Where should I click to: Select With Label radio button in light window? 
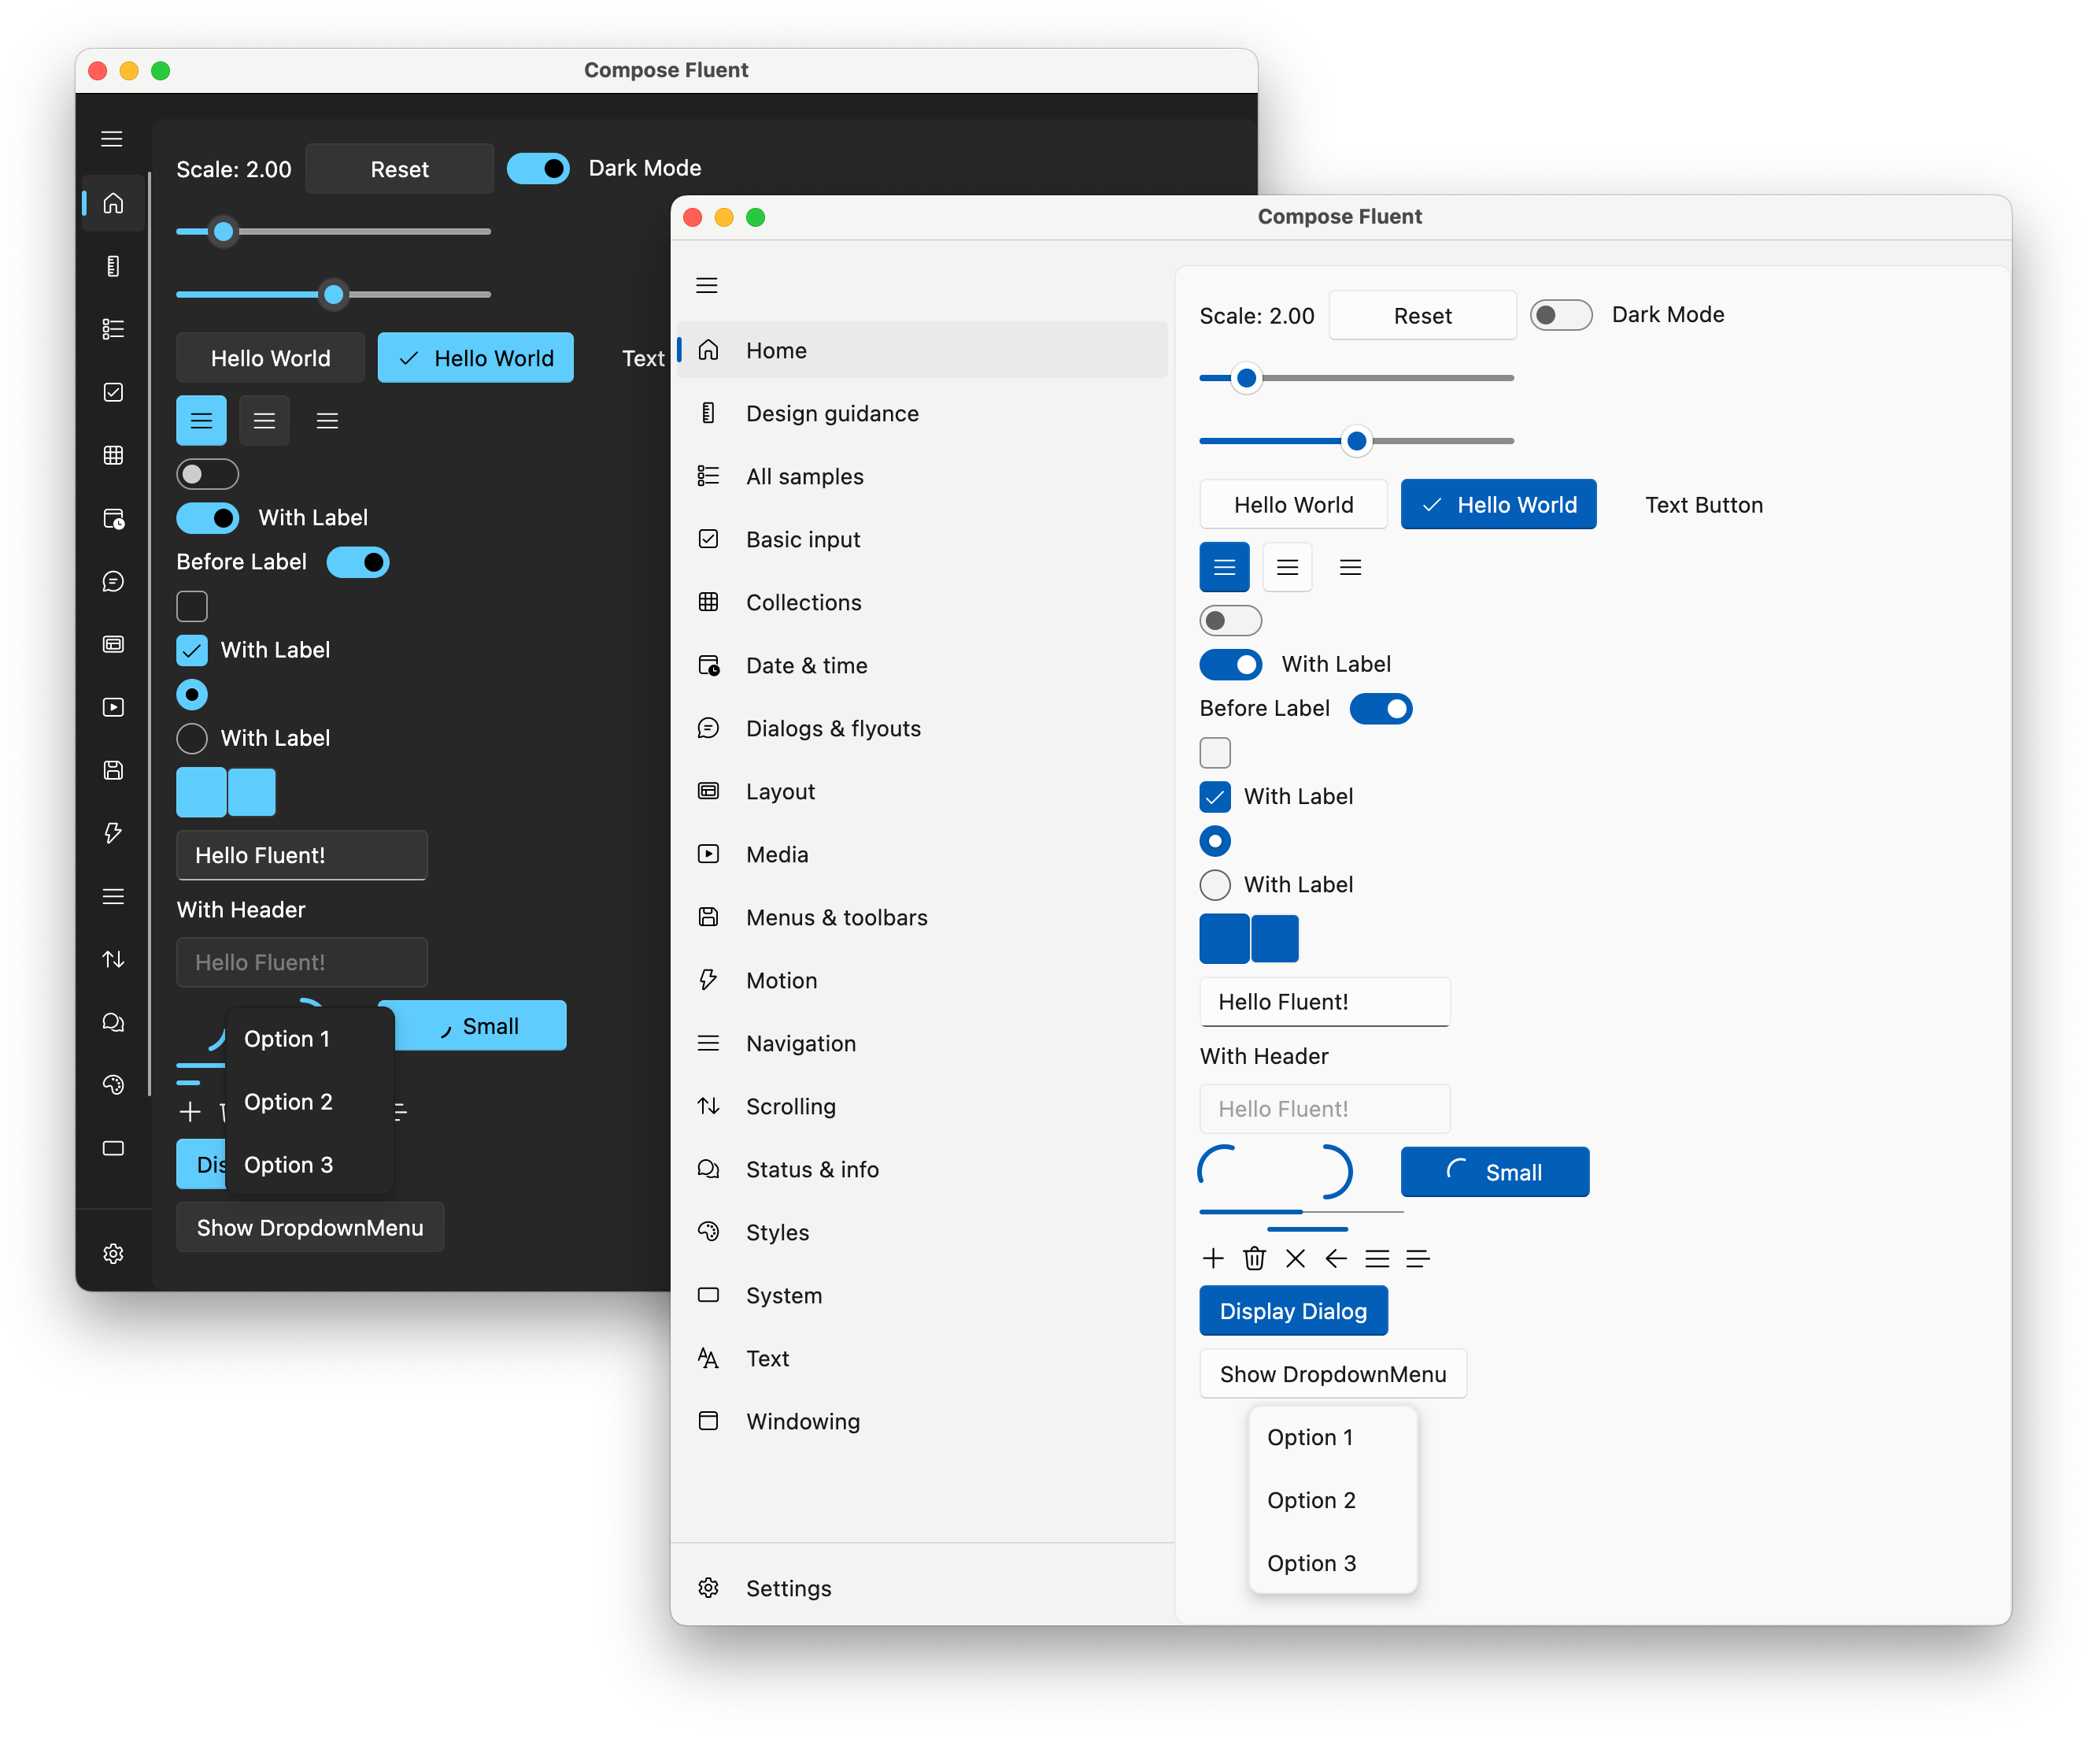pyautogui.click(x=1215, y=884)
